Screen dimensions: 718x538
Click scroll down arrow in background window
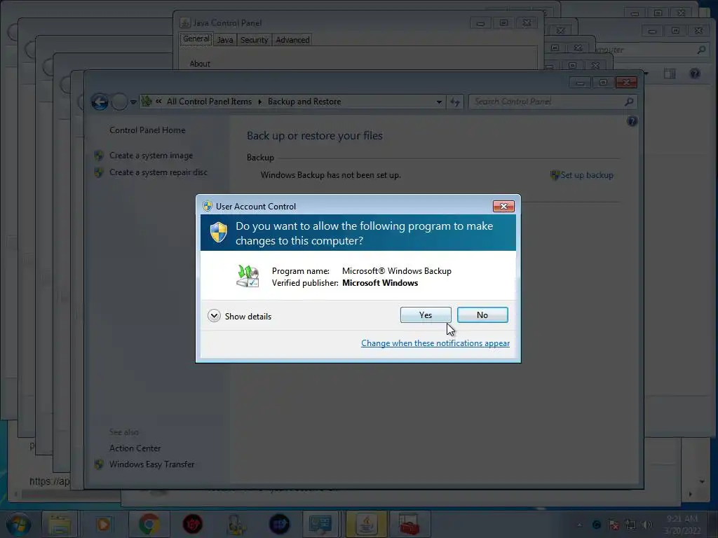click(702, 482)
